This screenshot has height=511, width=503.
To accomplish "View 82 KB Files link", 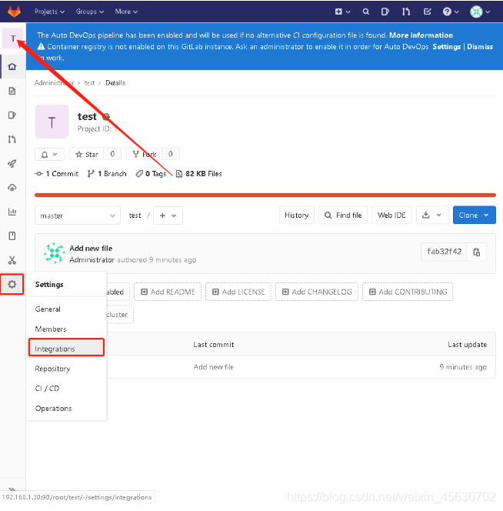I will pyautogui.click(x=198, y=174).
